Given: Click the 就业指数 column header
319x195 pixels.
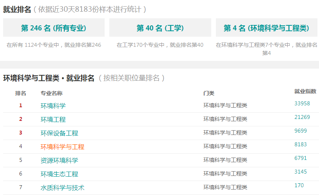Looking at the screenshot, I should pos(305,91).
